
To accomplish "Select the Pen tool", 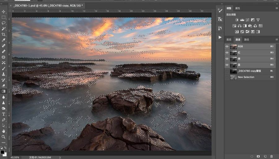I will coord(3,120).
